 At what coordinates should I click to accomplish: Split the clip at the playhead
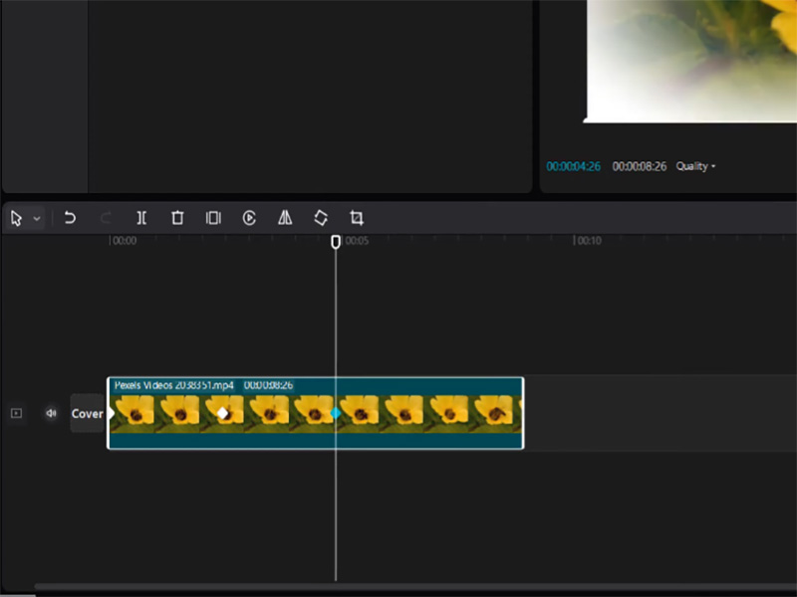tap(141, 218)
